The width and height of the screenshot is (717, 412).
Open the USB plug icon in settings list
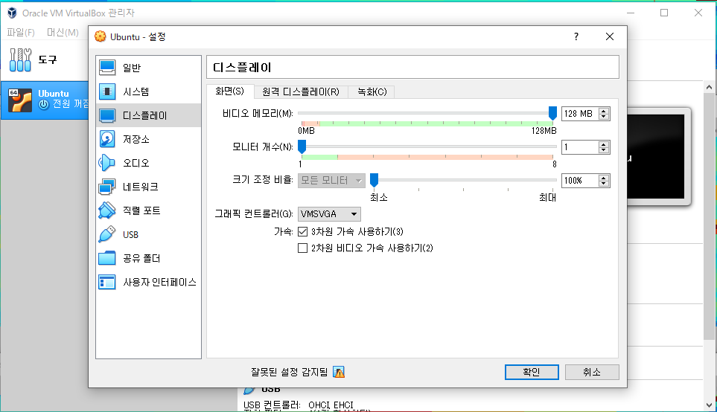pyautogui.click(x=107, y=234)
